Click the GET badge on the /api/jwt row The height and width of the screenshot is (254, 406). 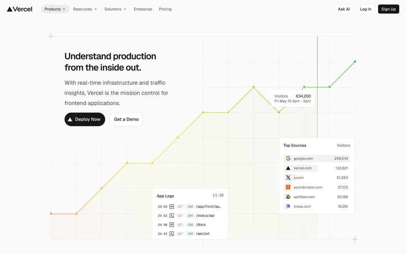[x=180, y=234]
